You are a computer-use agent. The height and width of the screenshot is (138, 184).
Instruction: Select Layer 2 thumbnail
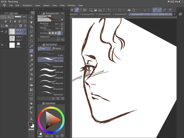tap(12, 32)
